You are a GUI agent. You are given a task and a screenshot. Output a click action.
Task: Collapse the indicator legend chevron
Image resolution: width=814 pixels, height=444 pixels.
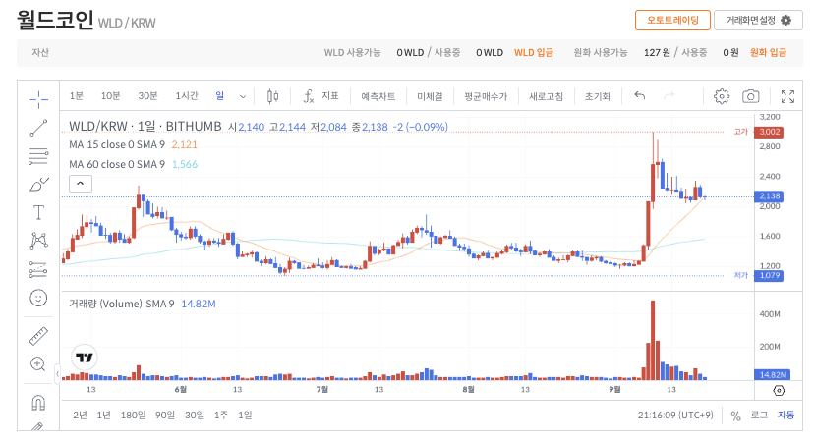point(80,183)
